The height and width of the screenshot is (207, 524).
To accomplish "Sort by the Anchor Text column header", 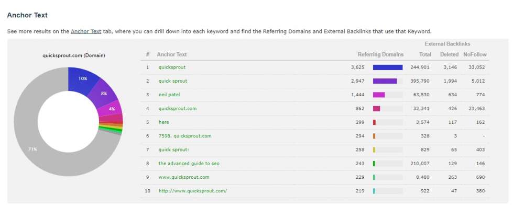I will pyautogui.click(x=172, y=54).
